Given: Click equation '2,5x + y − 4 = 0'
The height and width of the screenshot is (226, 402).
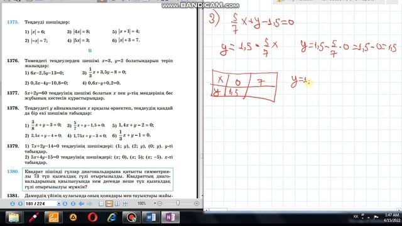Looking at the screenshot, I should (x=46, y=136).
